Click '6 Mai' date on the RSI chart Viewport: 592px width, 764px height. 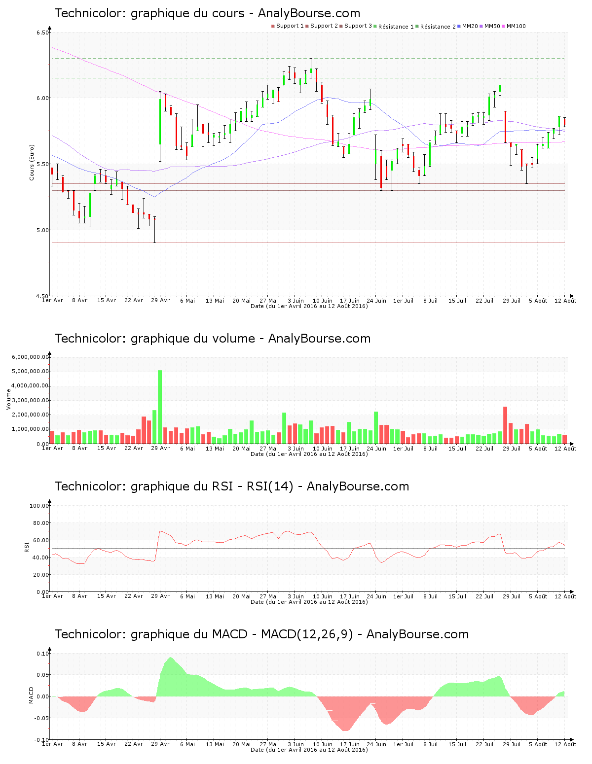(x=187, y=596)
